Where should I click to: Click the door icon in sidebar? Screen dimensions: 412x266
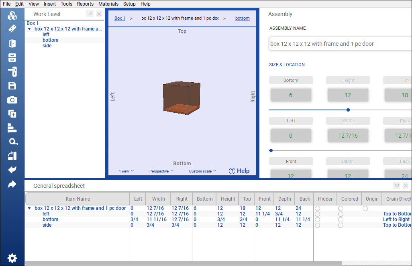[x=12, y=43]
